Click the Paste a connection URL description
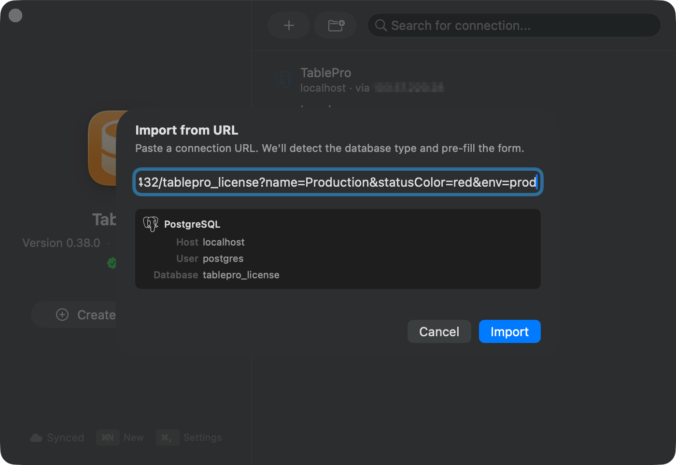The width and height of the screenshot is (676, 465). 330,148
